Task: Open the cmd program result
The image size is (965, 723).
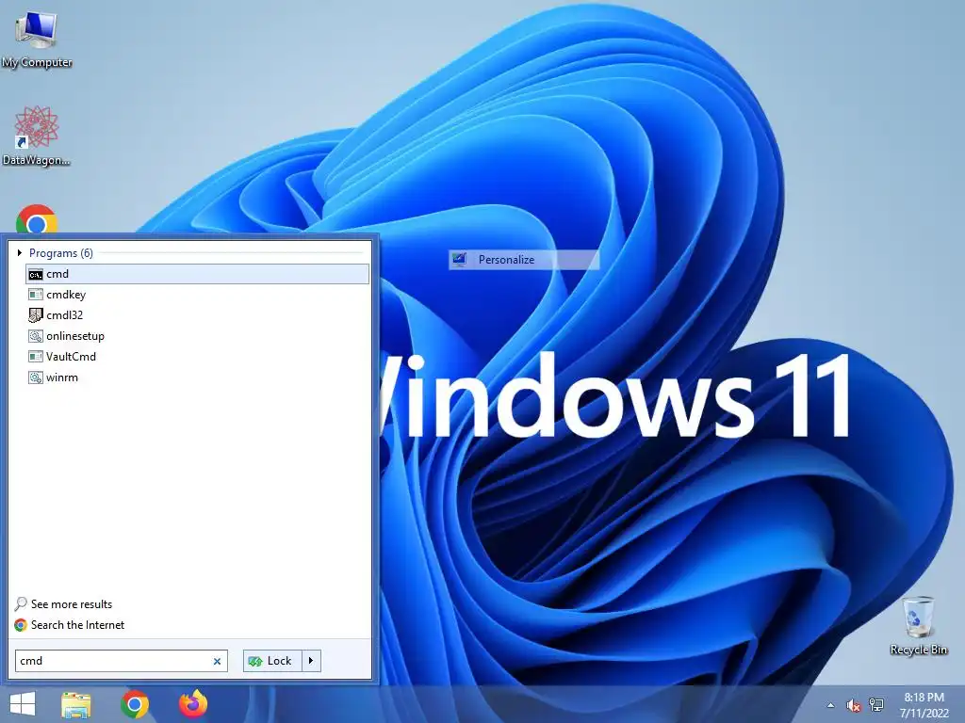Action: tap(198, 274)
